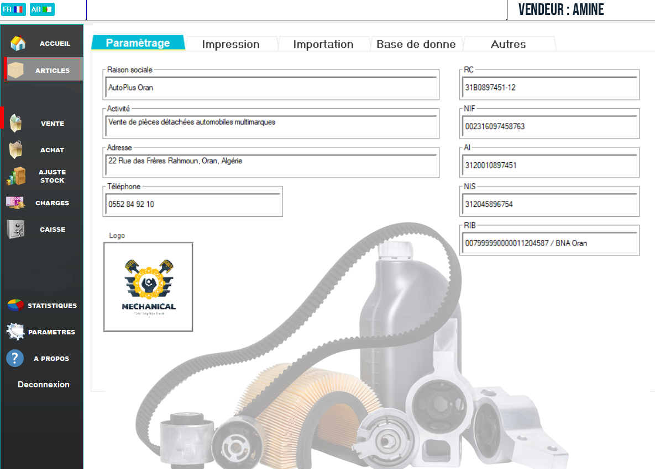Click the Accueil house icon
655x469 pixels.
click(18, 43)
